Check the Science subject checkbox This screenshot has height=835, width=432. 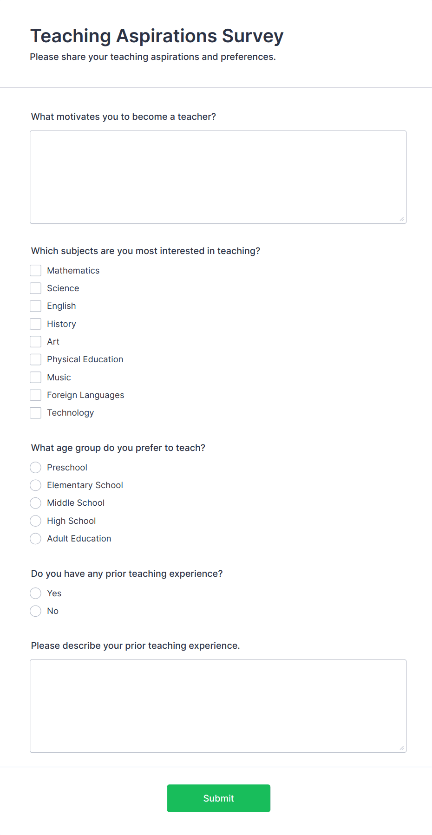pyautogui.click(x=35, y=288)
